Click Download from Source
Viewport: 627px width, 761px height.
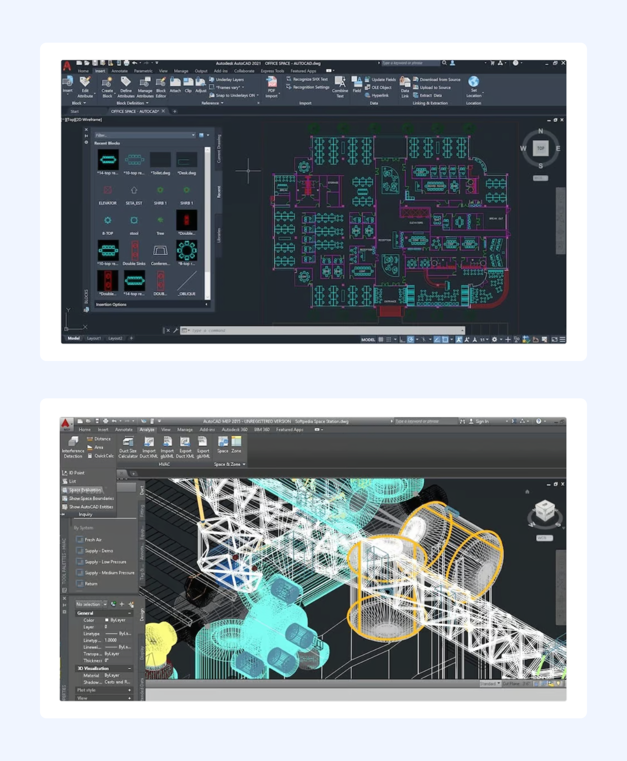point(437,79)
